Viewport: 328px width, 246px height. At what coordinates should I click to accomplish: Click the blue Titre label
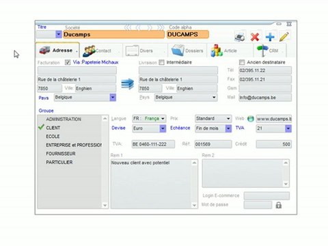click(42, 27)
